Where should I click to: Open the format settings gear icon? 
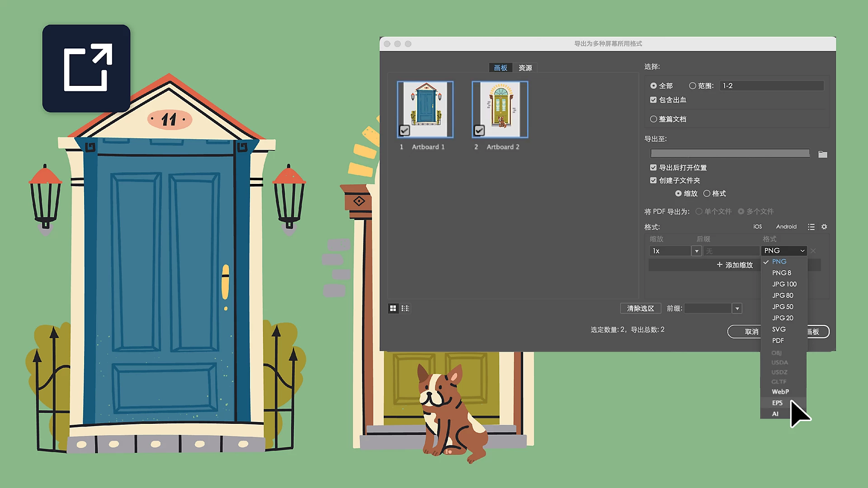tap(824, 227)
